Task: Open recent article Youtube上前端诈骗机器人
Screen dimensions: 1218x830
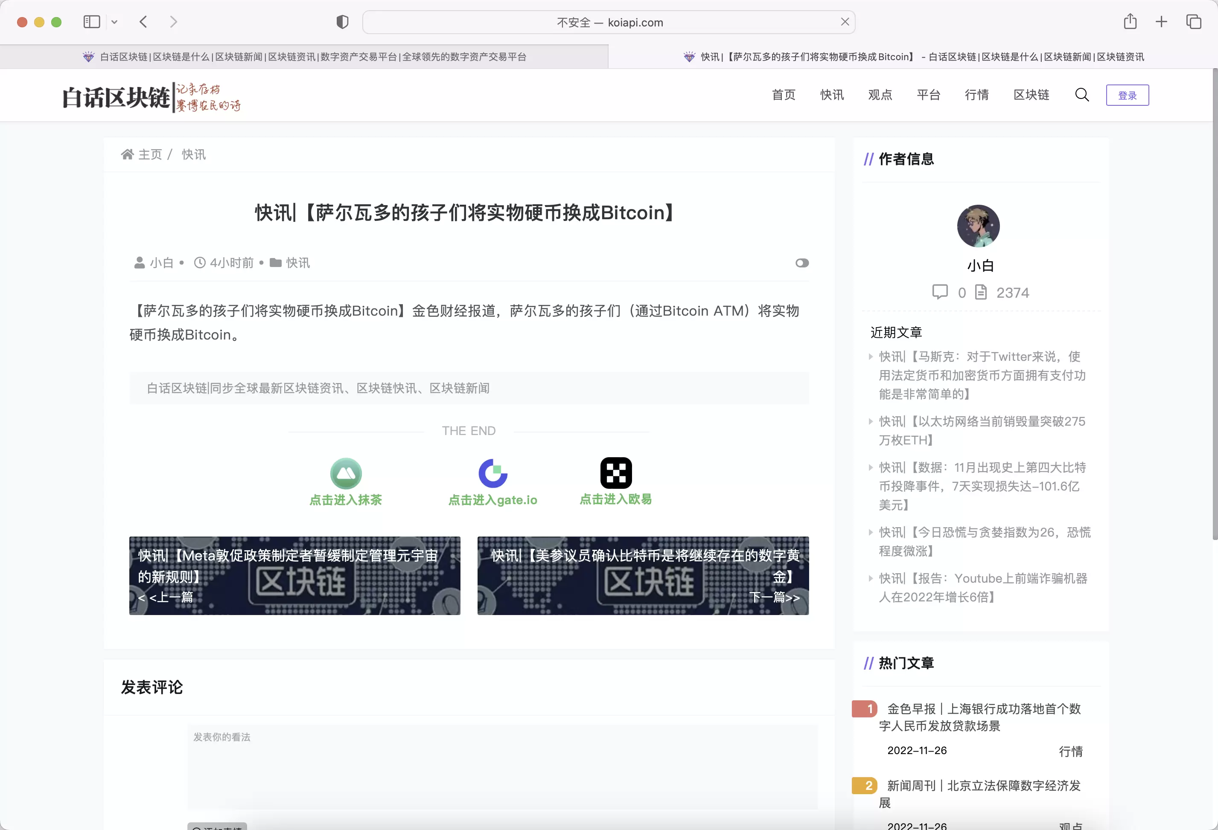Action: (x=983, y=588)
